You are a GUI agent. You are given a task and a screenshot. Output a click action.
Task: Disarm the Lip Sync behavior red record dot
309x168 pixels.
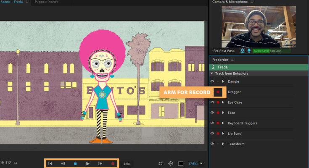point(218,134)
